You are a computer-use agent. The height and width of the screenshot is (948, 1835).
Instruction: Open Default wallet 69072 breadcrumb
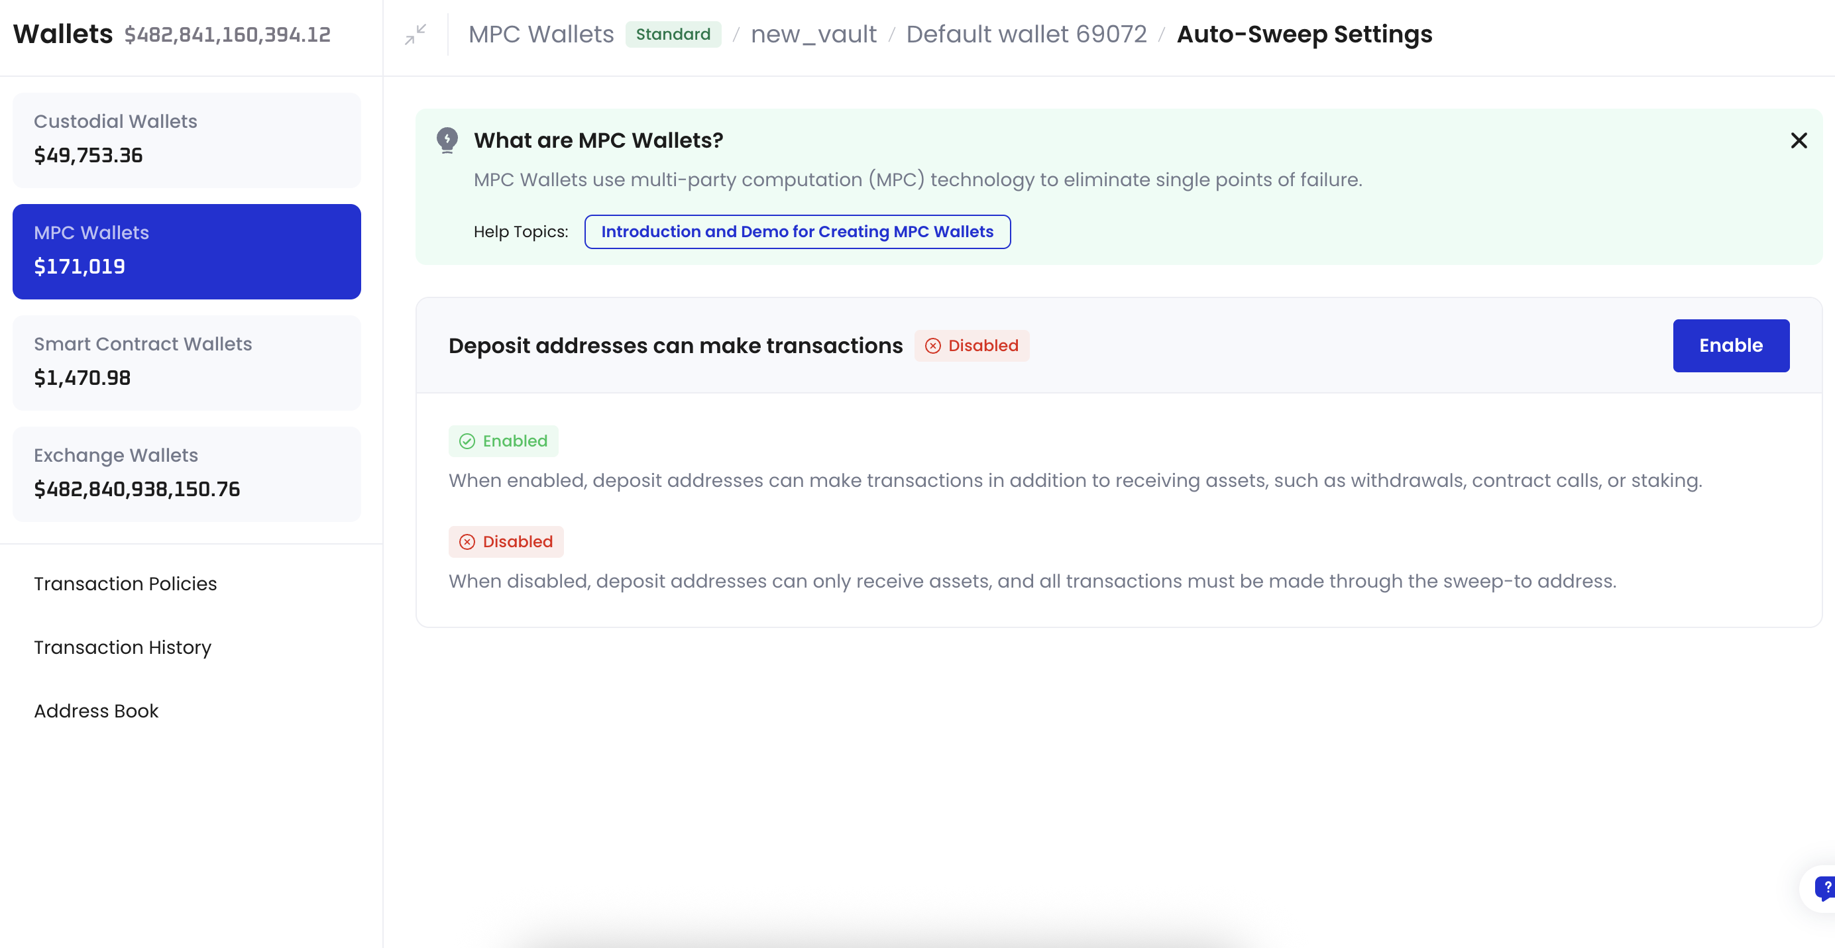[1026, 34]
